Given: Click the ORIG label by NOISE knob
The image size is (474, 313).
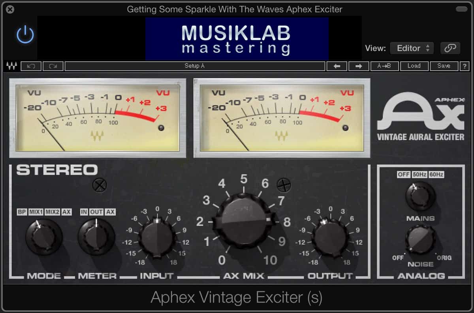Looking at the screenshot, I should coord(444,258).
